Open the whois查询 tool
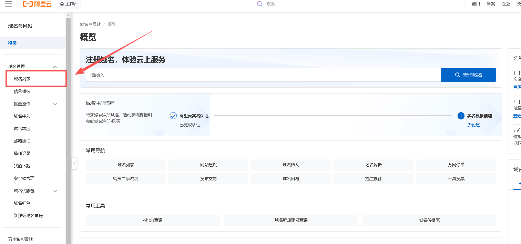 click(153, 220)
